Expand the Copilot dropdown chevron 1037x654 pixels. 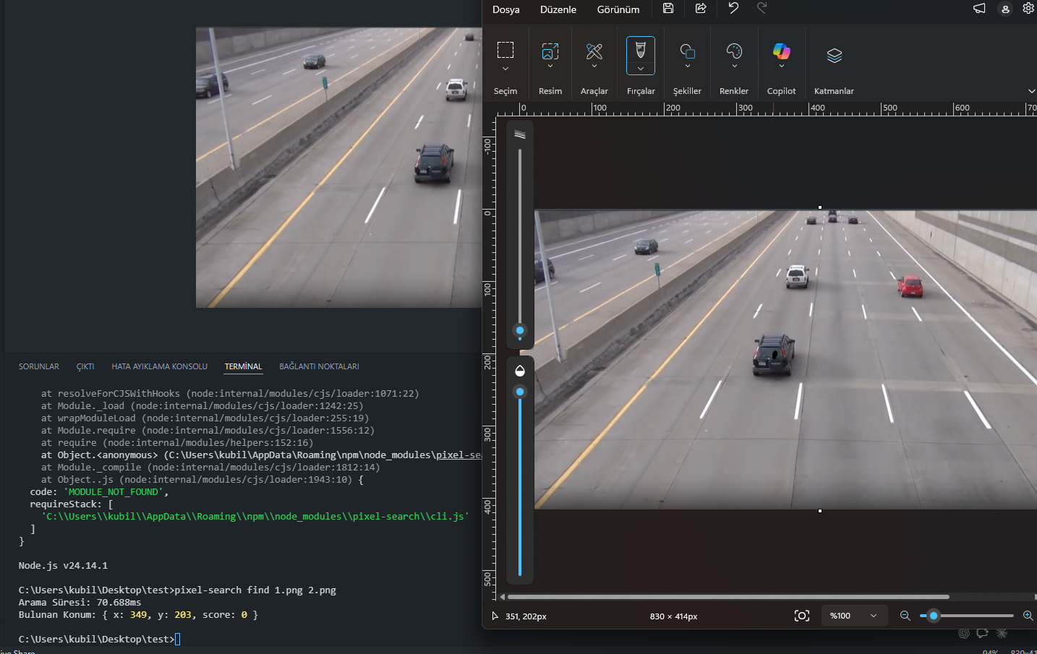pos(782,66)
